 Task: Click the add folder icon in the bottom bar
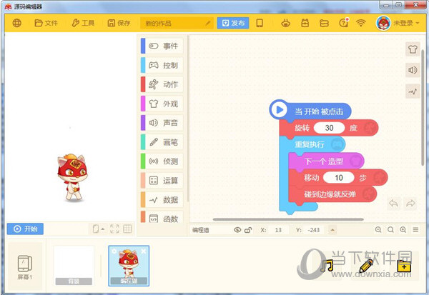(404, 266)
